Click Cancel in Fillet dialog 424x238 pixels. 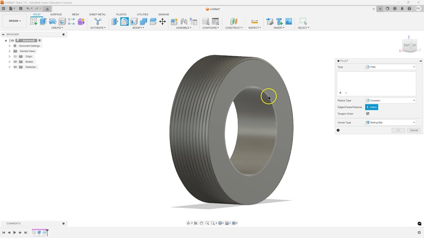pyautogui.click(x=414, y=130)
